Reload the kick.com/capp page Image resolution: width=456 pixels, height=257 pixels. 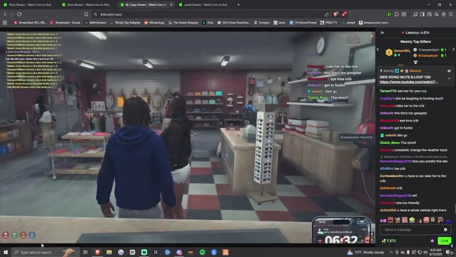tap(19, 14)
